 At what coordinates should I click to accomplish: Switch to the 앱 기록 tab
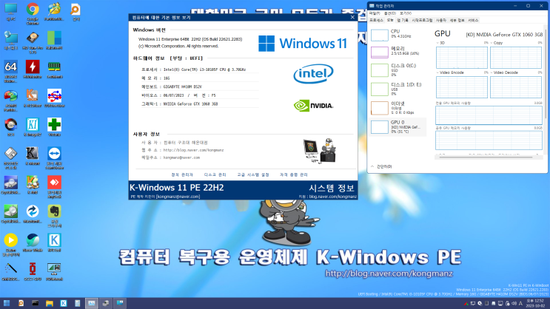[x=403, y=20]
